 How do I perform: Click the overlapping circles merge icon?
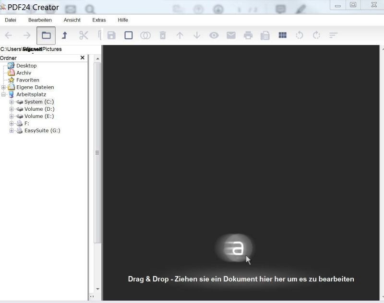(145, 35)
